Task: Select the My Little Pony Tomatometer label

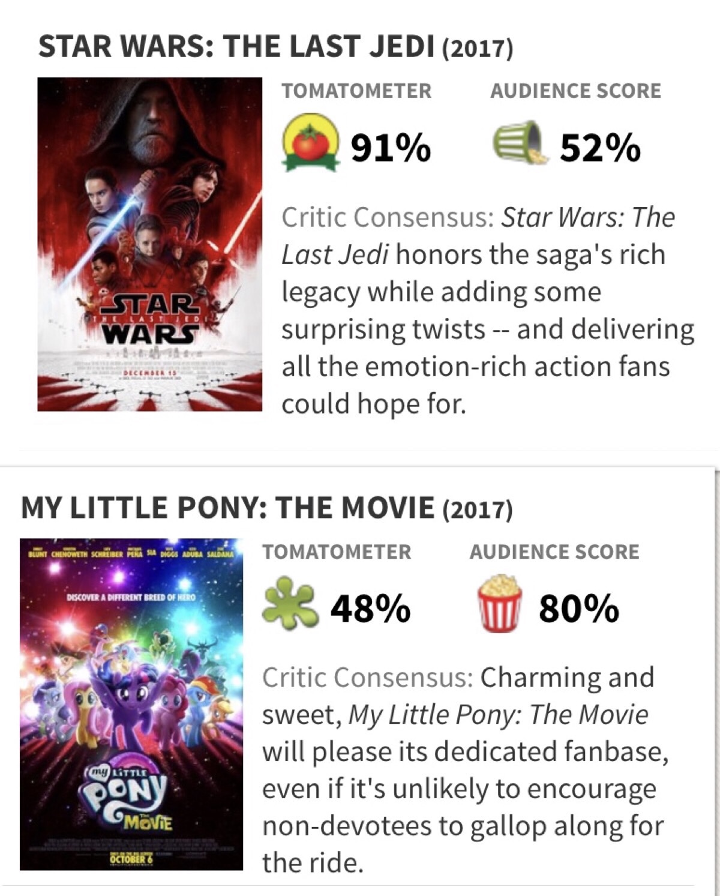Action: pyautogui.click(x=337, y=552)
